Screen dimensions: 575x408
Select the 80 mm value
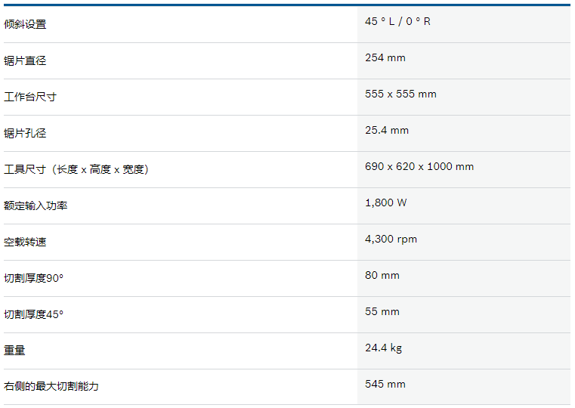382,275
